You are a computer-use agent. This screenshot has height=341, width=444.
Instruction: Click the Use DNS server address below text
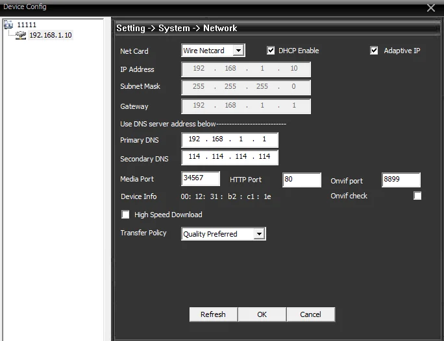click(168, 124)
